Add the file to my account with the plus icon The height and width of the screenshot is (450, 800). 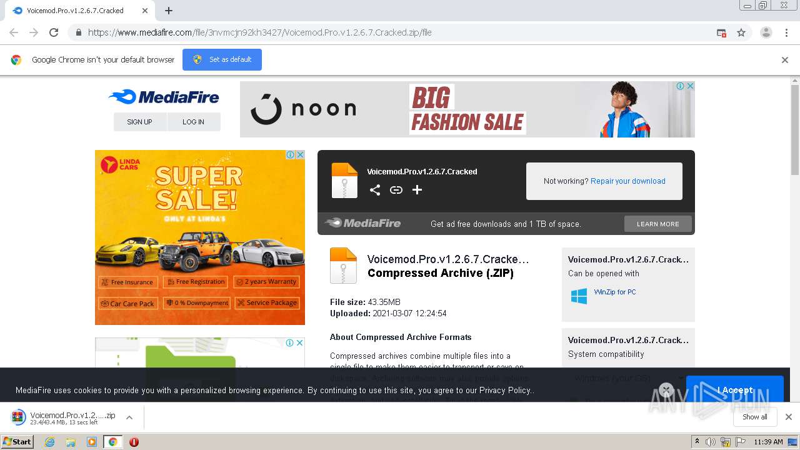point(417,190)
